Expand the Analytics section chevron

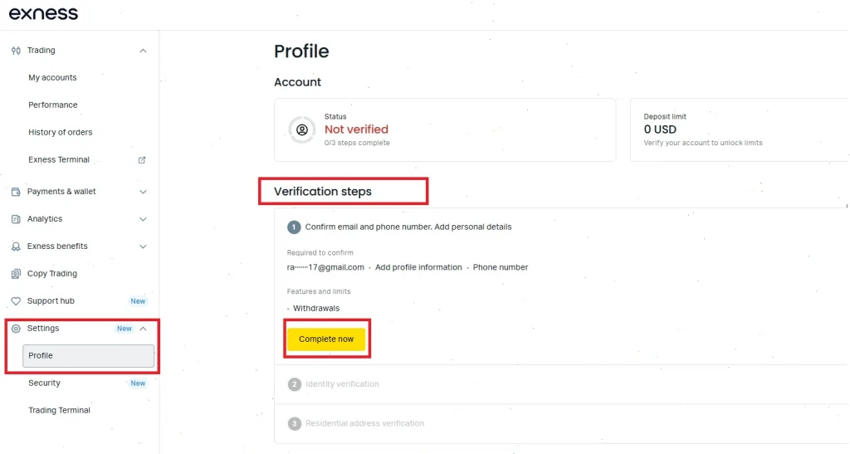[143, 219]
